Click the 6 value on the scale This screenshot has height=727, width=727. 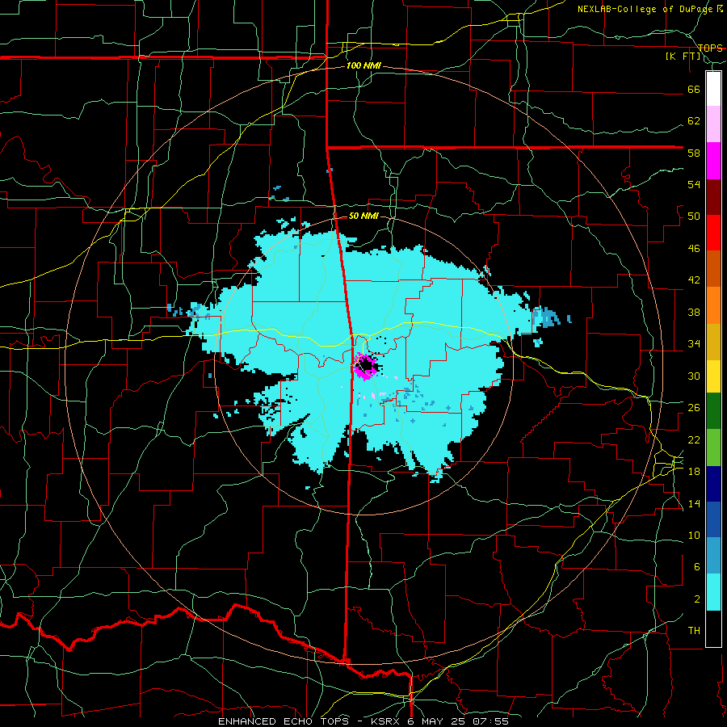(x=696, y=567)
